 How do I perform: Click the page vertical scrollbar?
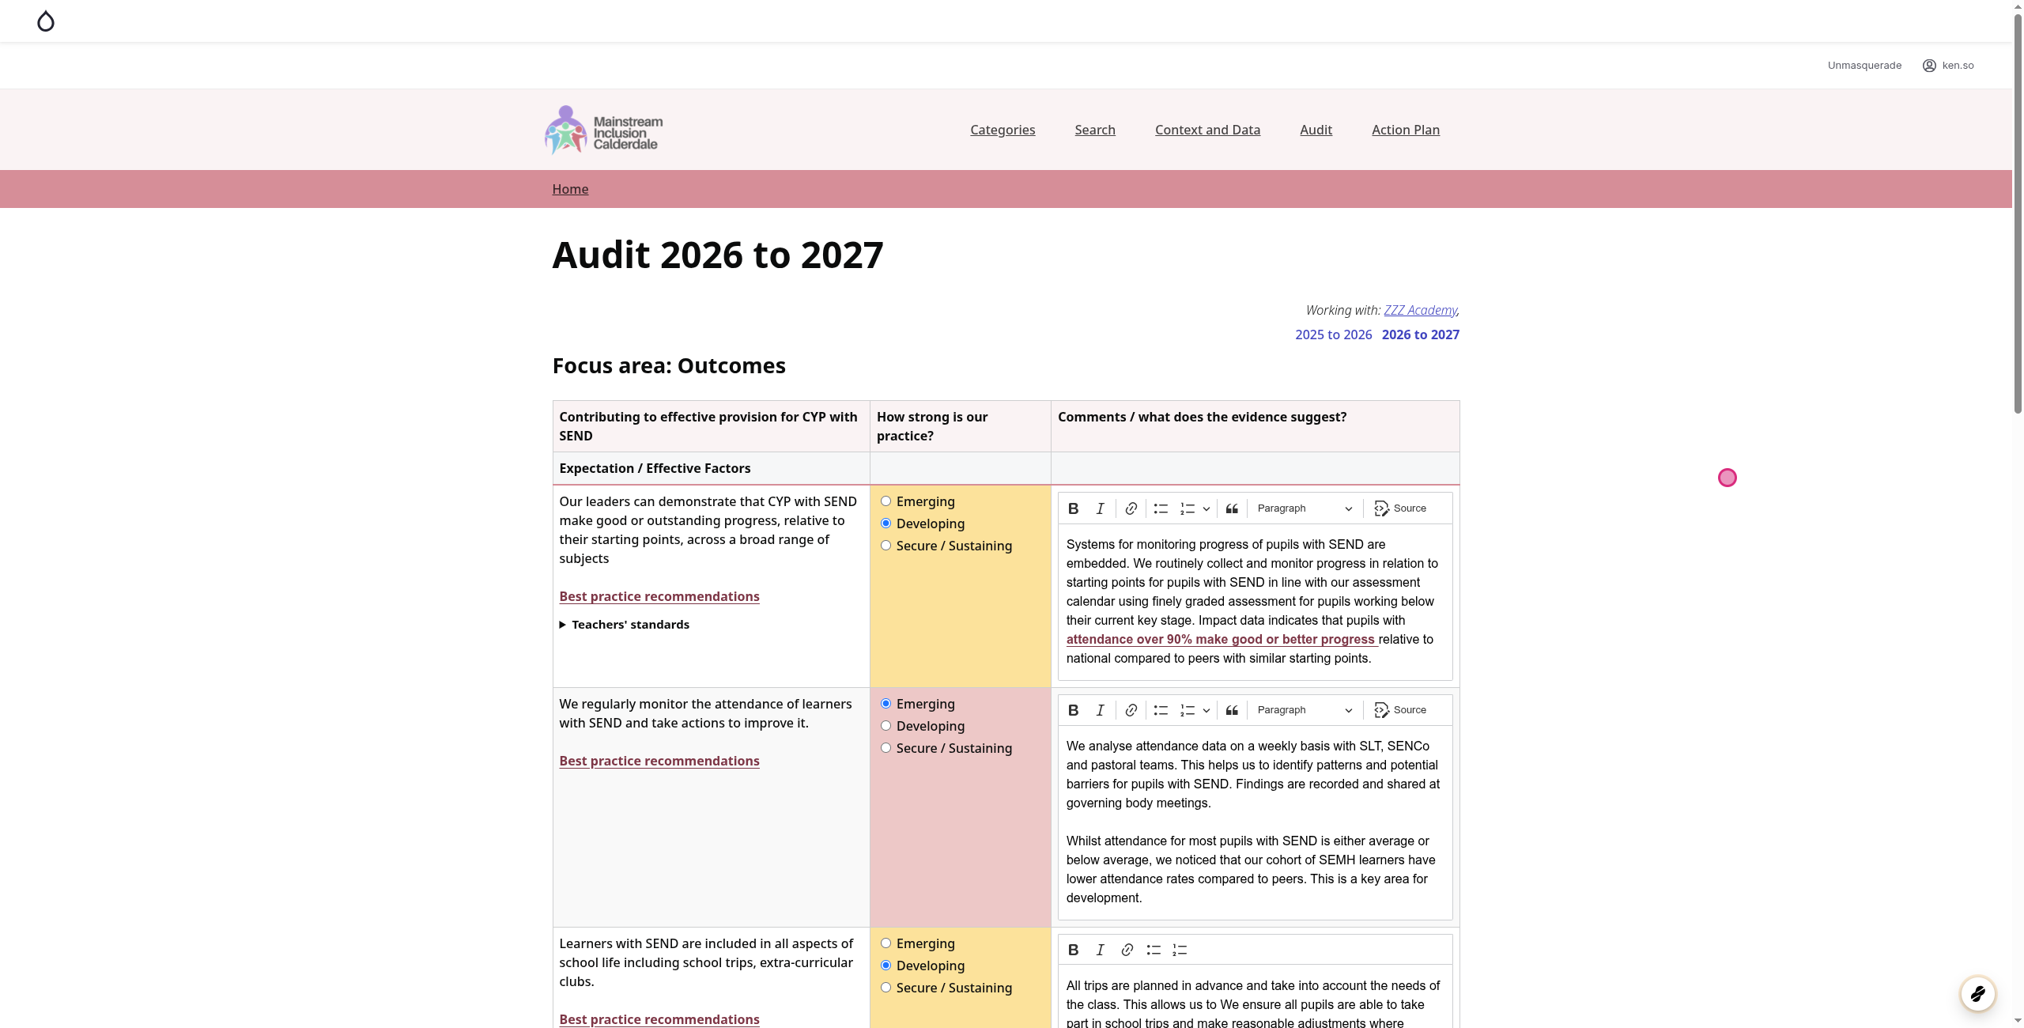[x=2018, y=214]
